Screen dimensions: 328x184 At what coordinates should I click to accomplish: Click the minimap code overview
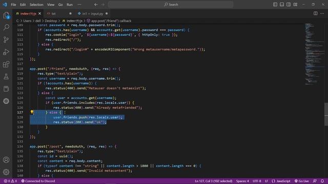pos(314,54)
